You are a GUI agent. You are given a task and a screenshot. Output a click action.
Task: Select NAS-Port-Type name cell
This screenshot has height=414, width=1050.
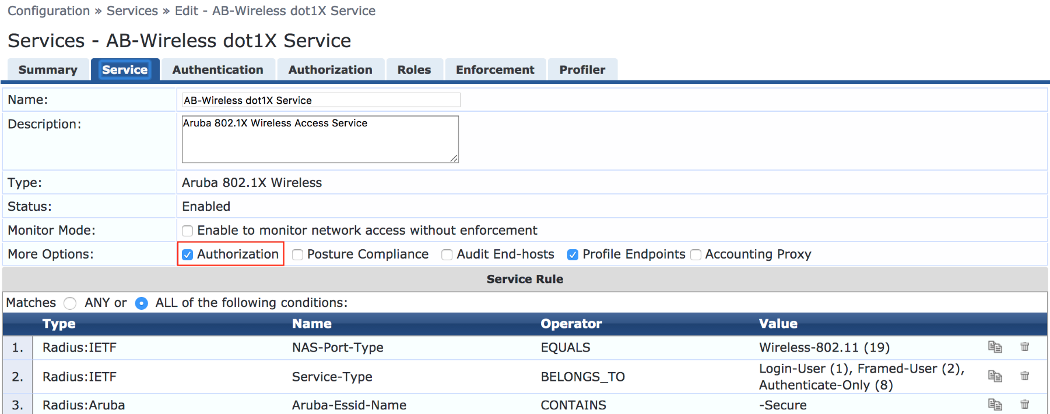[x=338, y=348]
